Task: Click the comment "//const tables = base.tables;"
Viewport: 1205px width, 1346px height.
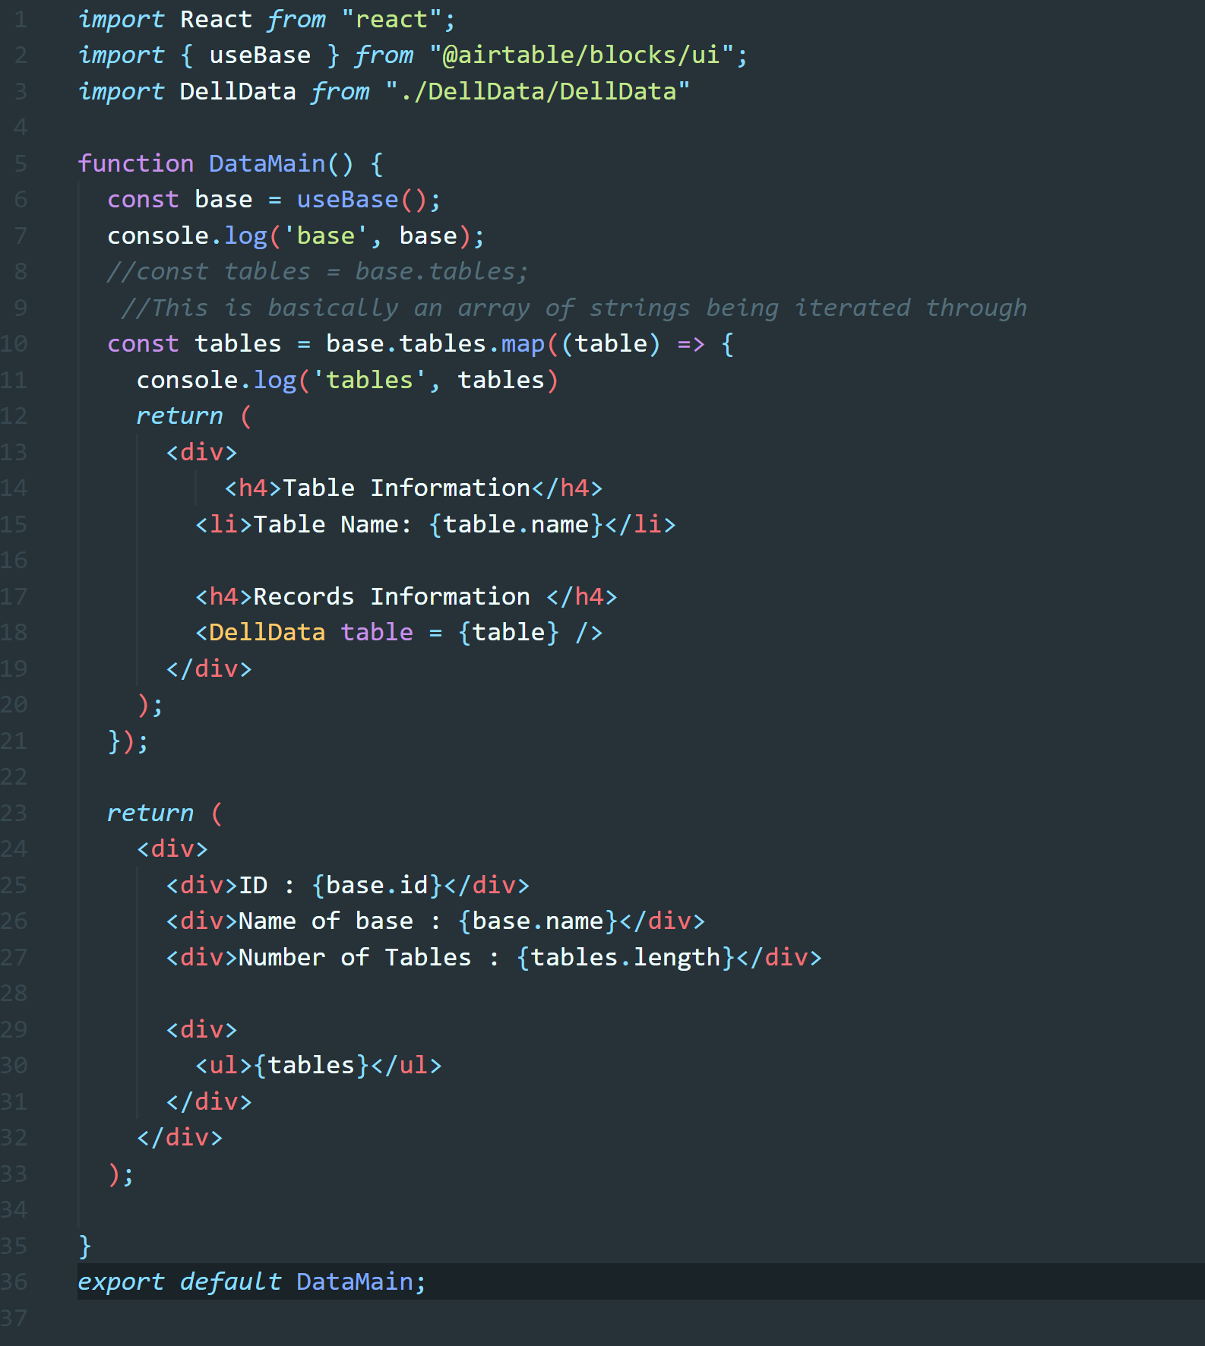Action: (x=318, y=271)
